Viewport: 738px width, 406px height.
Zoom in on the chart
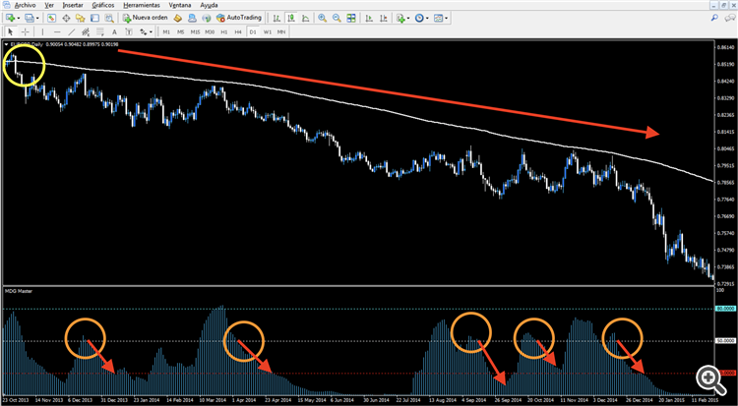(323, 18)
